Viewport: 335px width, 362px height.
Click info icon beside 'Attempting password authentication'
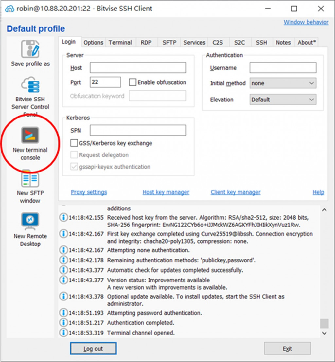coord(63,313)
